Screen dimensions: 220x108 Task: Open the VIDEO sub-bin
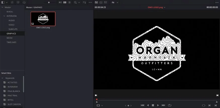pos(11,25)
